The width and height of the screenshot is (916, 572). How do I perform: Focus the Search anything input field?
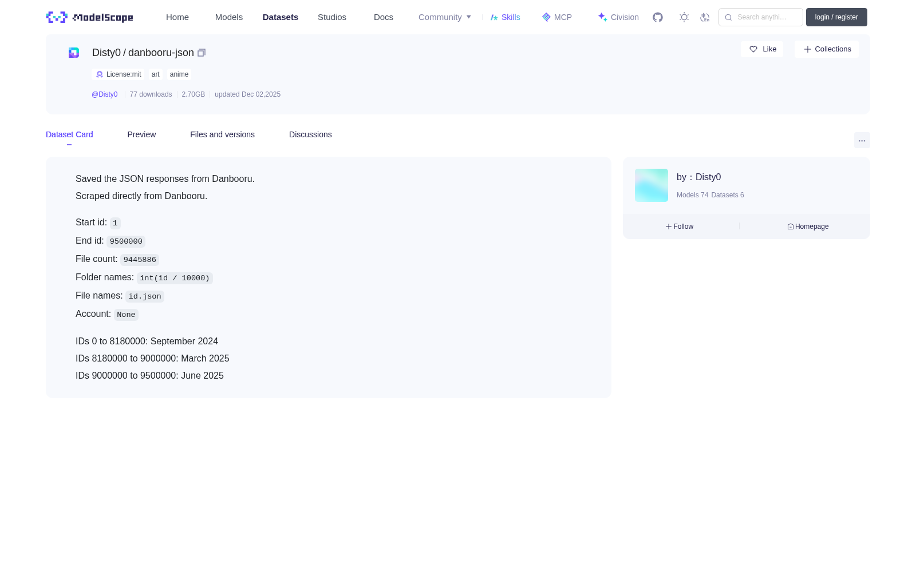coord(761,17)
